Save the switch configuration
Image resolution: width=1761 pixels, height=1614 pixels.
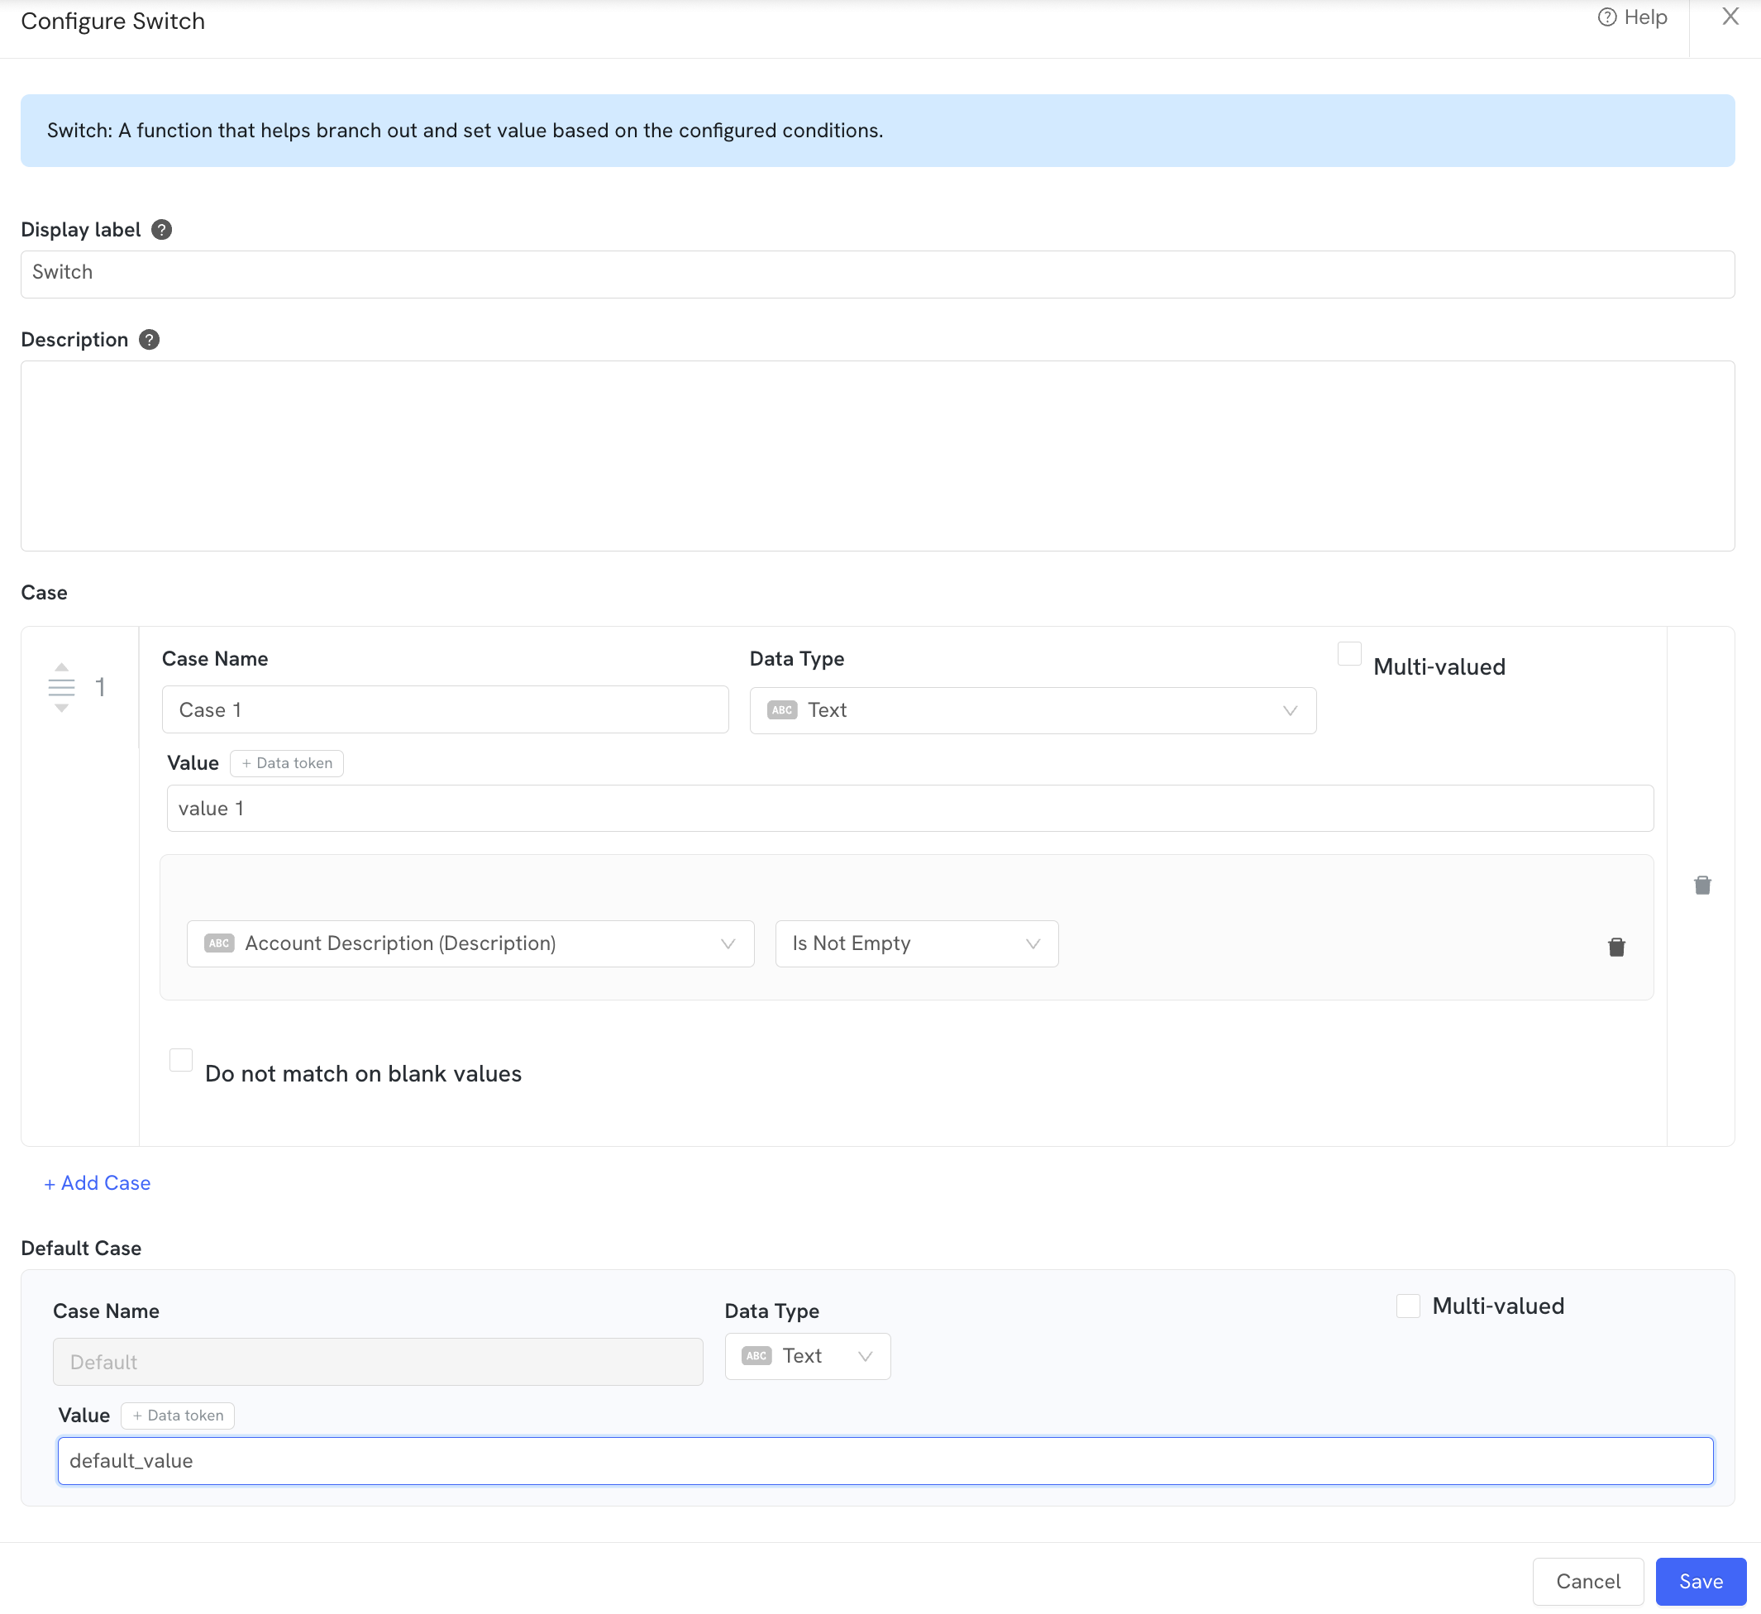(1701, 1582)
